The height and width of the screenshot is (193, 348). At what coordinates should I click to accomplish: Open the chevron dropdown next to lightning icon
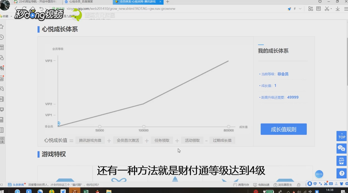tap(300, 9)
